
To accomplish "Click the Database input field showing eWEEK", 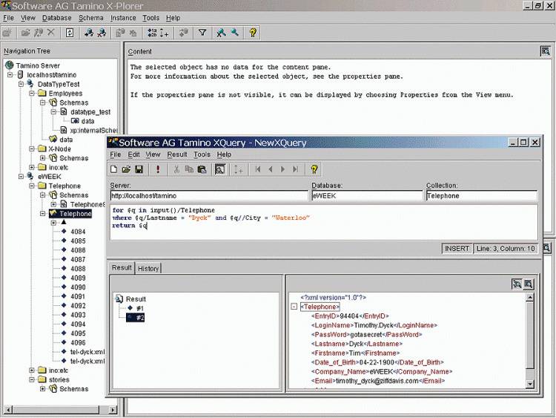I will coord(367,196).
